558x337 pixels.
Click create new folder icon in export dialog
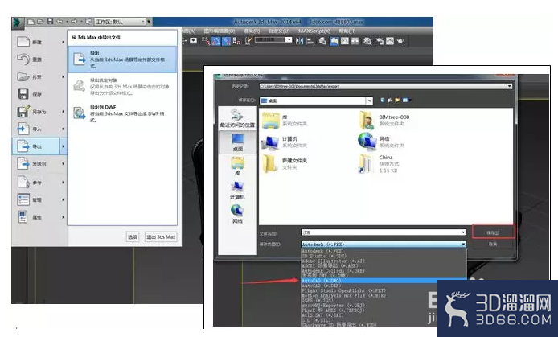397,101
